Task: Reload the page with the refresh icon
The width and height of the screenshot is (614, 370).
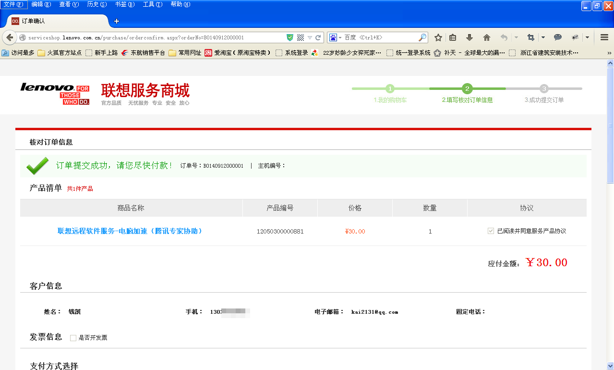Action: click(318, 37)
